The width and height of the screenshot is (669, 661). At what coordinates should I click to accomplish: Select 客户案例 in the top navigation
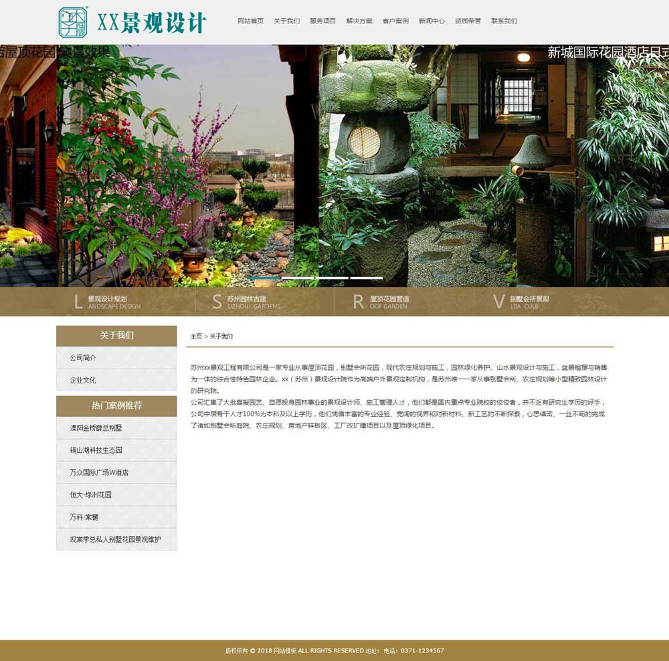395,21
